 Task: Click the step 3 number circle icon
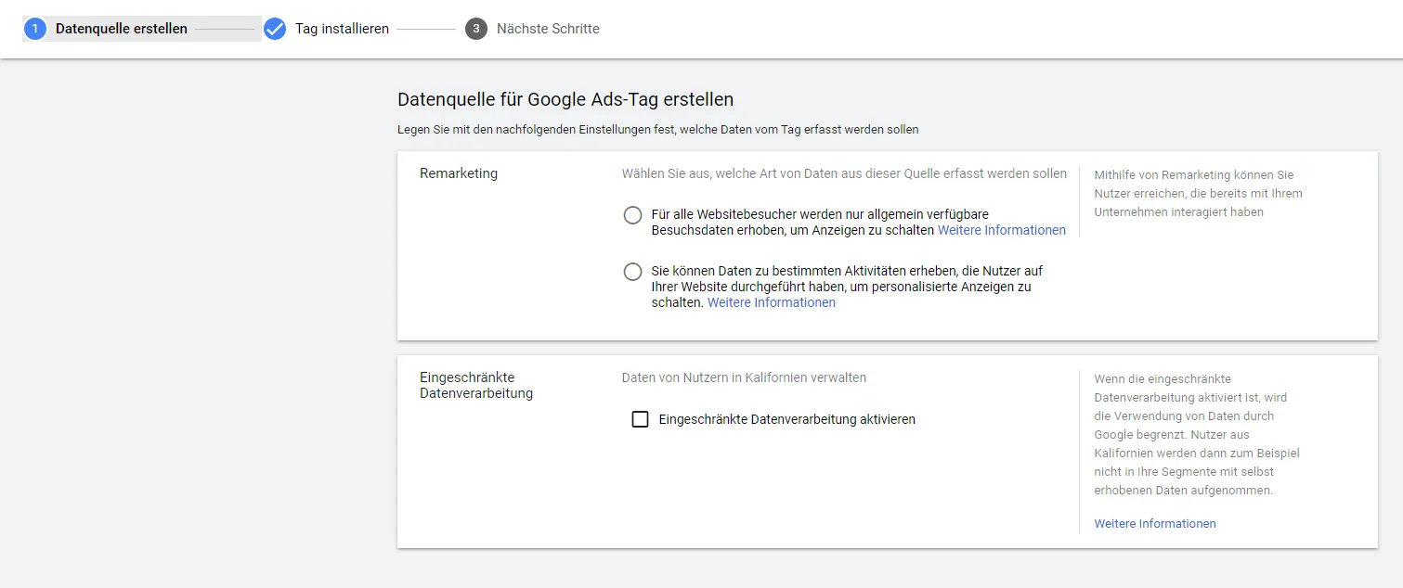[476, 29]
